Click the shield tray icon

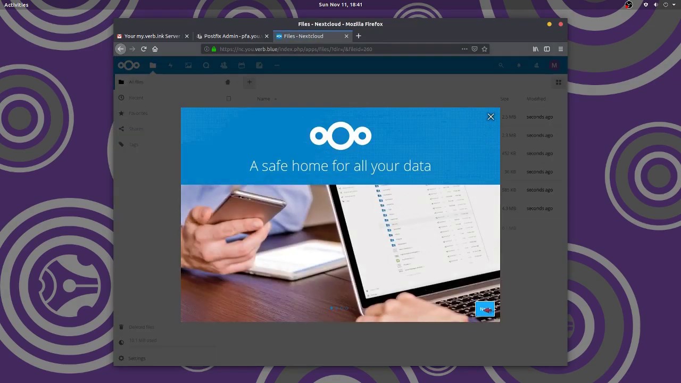(646, 5)
